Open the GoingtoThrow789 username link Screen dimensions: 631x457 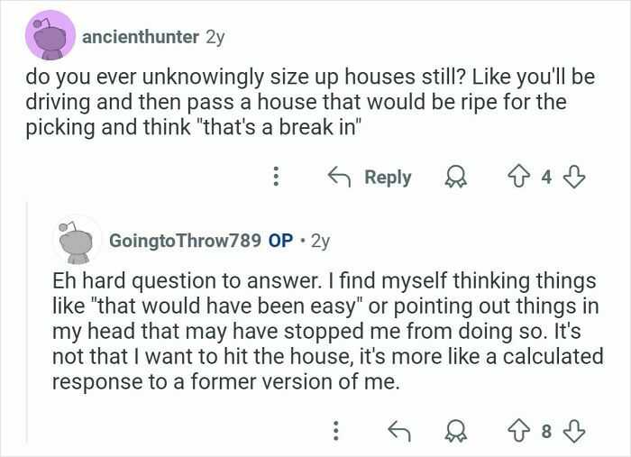click(x=185, y=241)
